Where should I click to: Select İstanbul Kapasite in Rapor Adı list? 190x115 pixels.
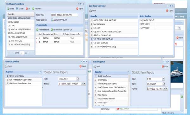(21, 22)
